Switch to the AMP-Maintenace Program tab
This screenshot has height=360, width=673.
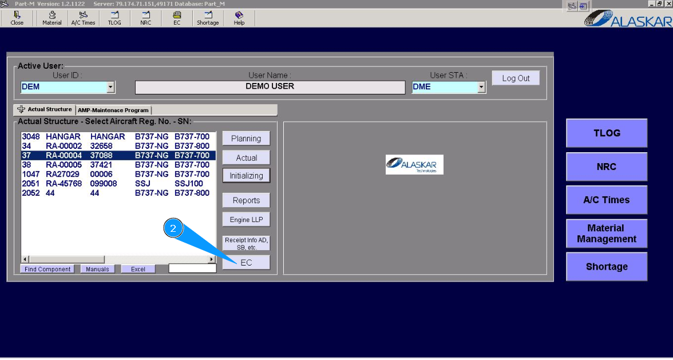[x=113, y=110]
